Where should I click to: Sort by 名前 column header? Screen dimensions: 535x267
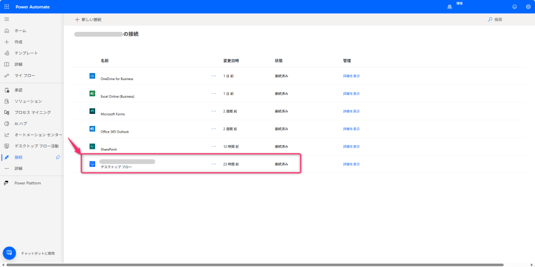pyautogui.click(x=104, y=61)
